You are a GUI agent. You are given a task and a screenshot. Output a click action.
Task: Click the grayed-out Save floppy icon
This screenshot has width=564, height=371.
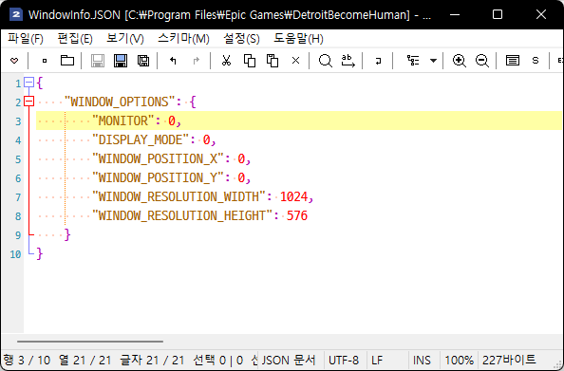(x=98, y=61)
